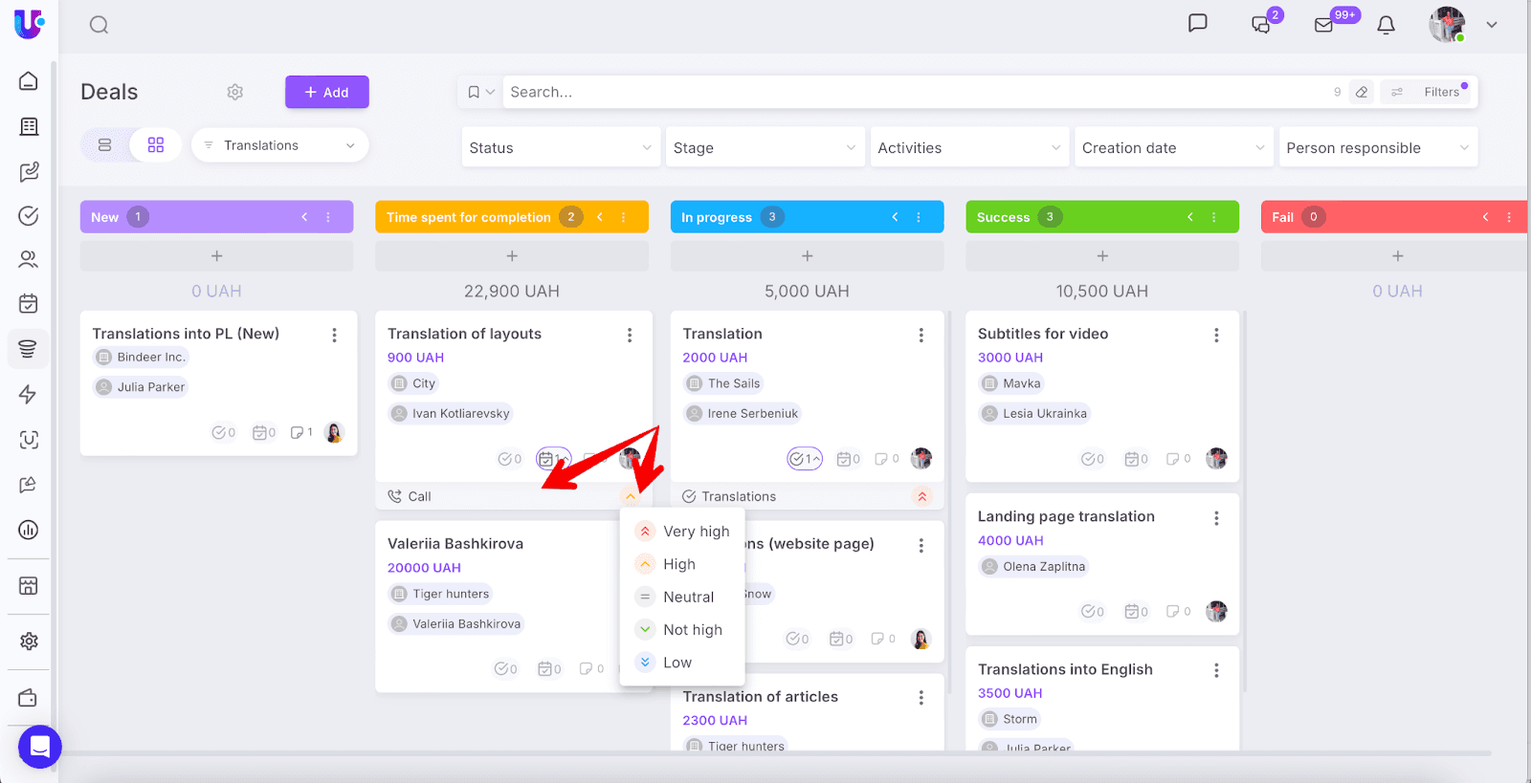
Task: Expand the profile menu chevron
Action: 1492,25
